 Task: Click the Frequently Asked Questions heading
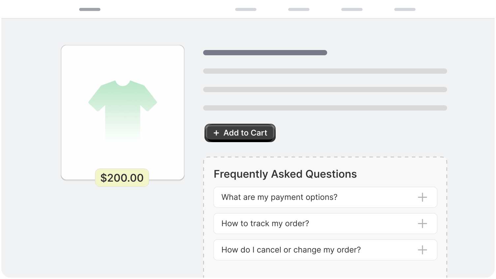coord(285,174)
